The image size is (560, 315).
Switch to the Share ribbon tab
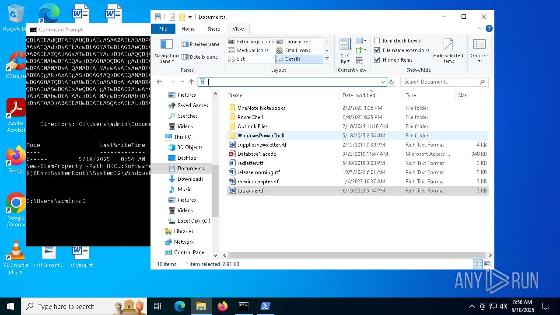point(213,29)
